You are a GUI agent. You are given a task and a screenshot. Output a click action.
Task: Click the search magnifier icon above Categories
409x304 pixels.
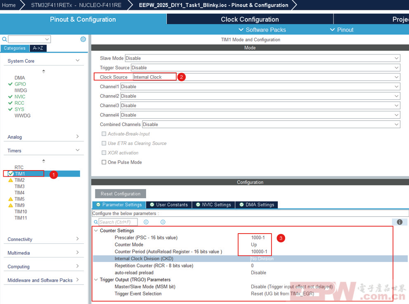[5, 39]
